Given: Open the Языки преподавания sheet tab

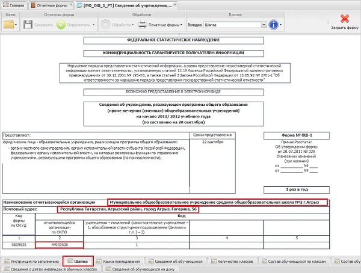Looking at the screenshot, I should [x=119, y=261].
